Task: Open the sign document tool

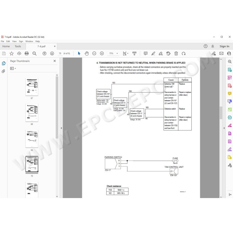Action: click(x=161, y=54)
